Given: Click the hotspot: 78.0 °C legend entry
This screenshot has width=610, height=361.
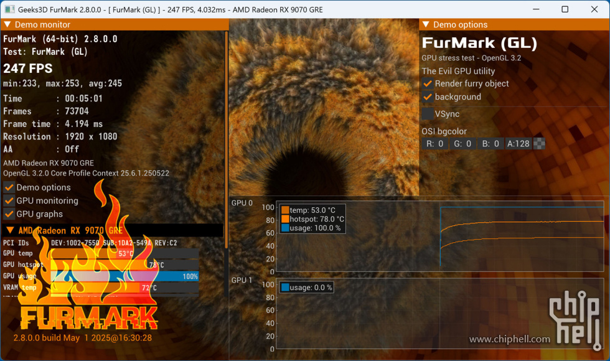Looking at the screenshot, I should 312,219.
